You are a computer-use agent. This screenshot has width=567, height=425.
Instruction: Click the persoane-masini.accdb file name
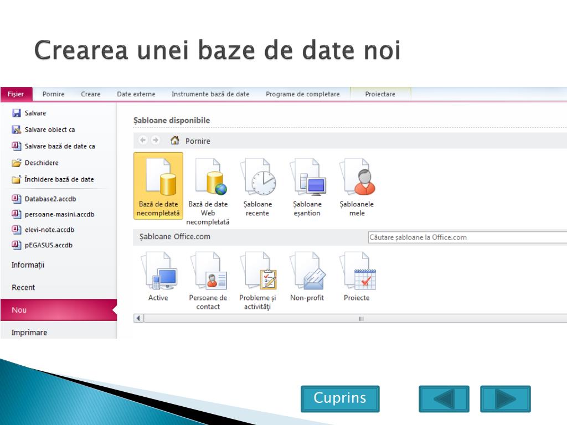coord(60,215)
